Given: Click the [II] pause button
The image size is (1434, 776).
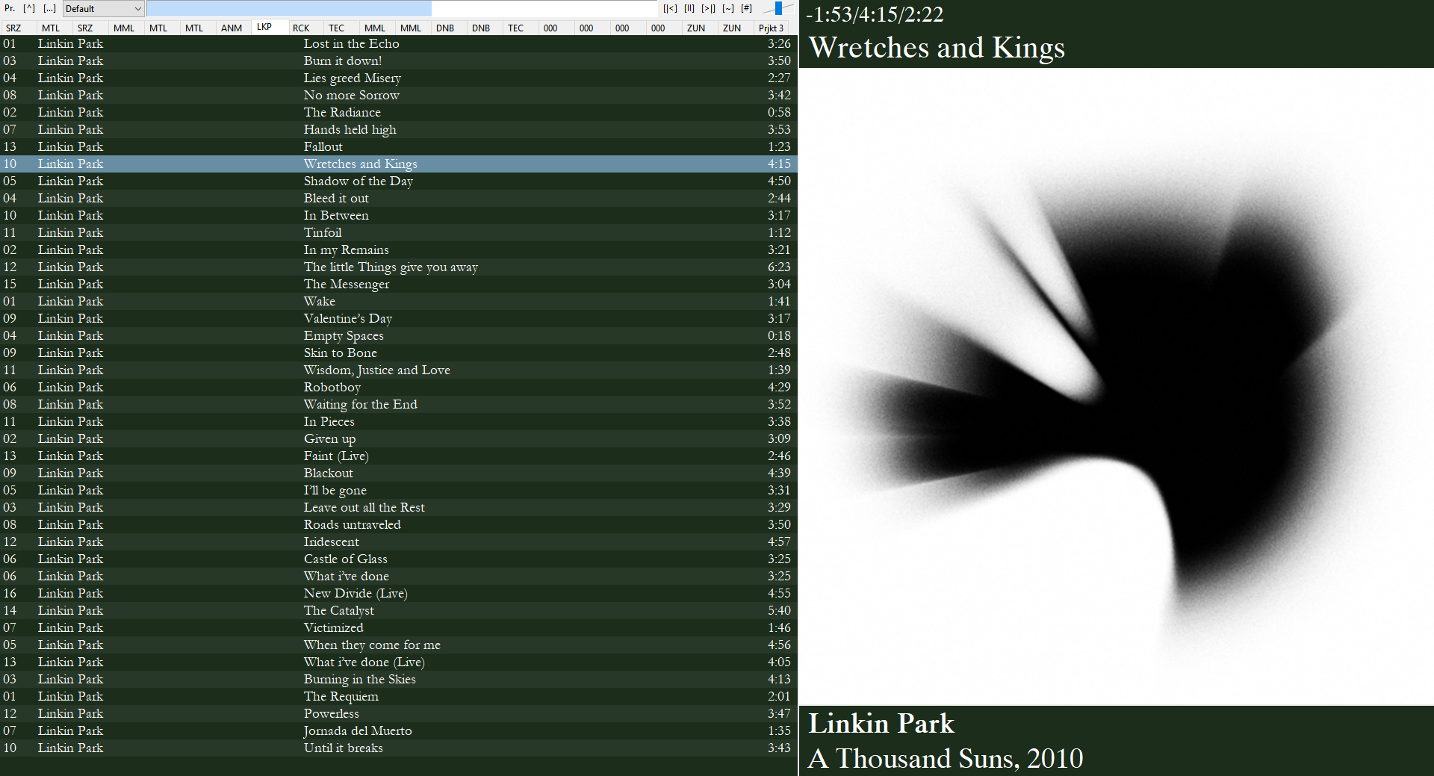Looking at the screenshot, I should (689, 8).
